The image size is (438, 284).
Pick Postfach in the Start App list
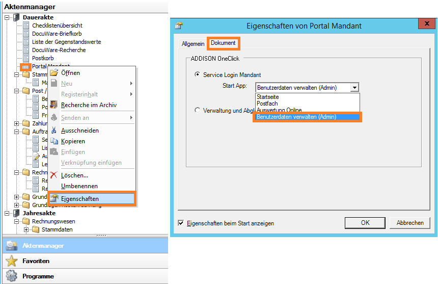(308, 104)
